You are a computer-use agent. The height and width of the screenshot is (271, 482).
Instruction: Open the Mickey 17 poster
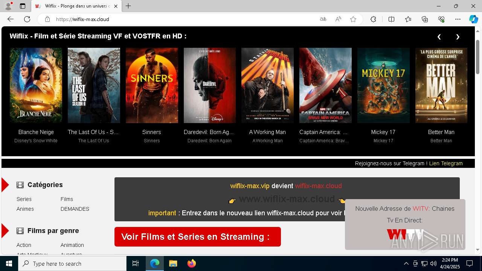(x=383, y=85)
